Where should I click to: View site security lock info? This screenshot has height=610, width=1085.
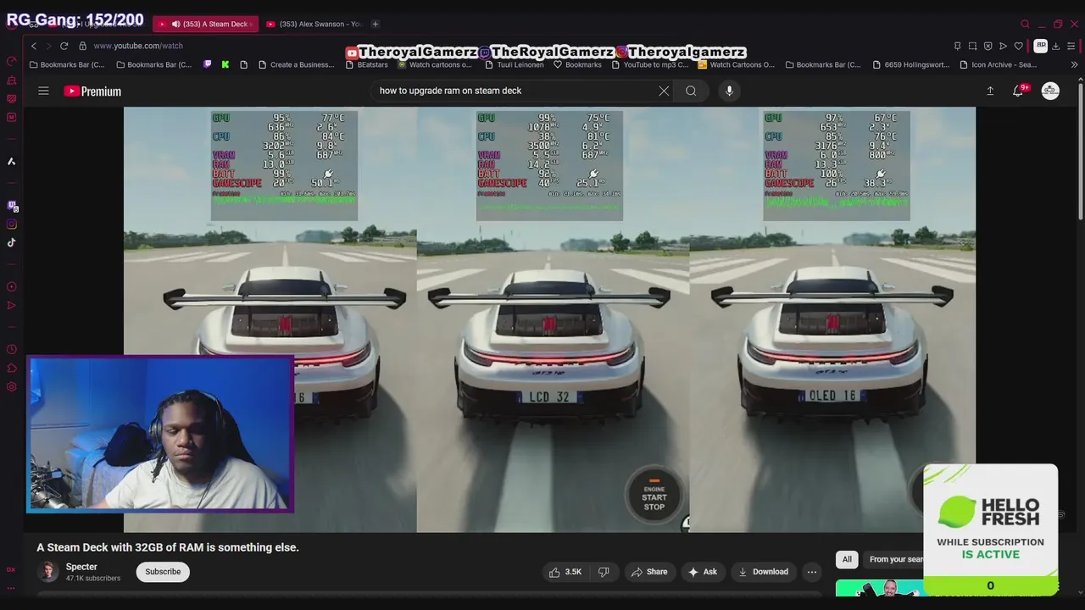[82, 46]
